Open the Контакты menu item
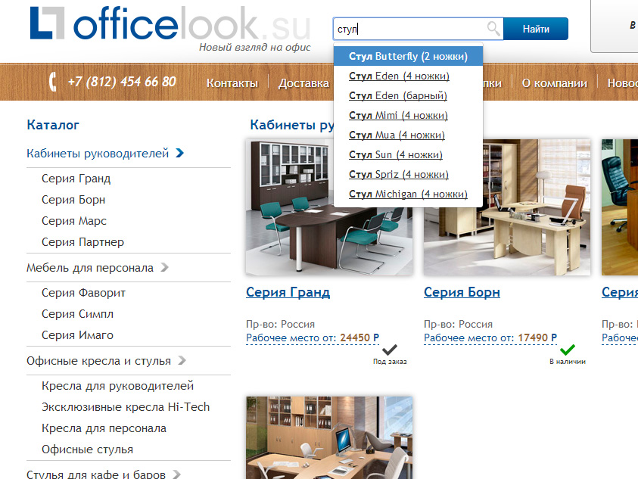 [232, 83]
